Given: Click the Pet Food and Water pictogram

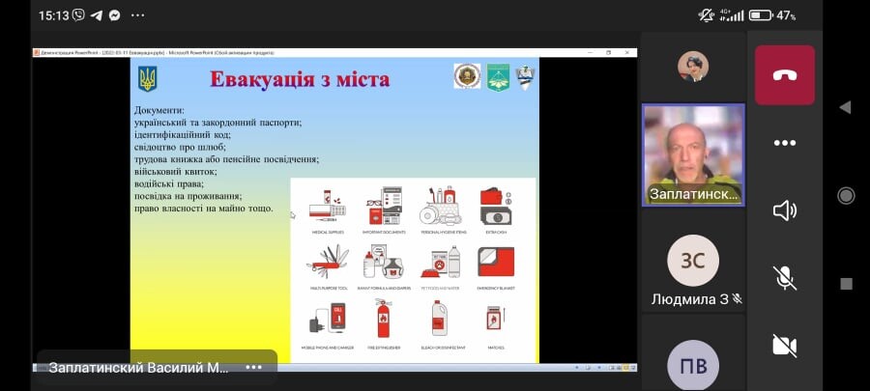Looking at the screenshot, I should point(441,262).
